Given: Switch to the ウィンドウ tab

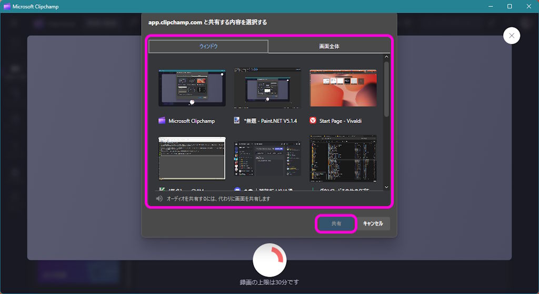Looking at the screenshot, I should pyautogui.click(x=208, y=46).
